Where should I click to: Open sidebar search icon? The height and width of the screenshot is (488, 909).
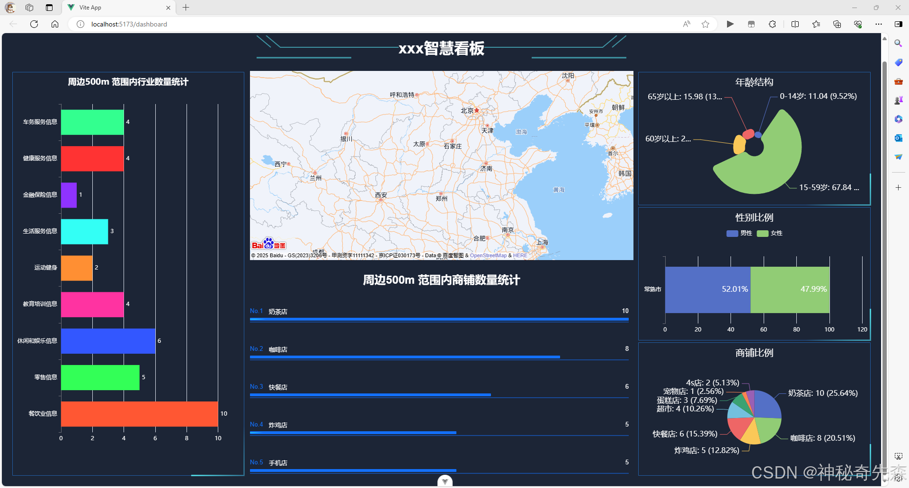pos(898,43)
